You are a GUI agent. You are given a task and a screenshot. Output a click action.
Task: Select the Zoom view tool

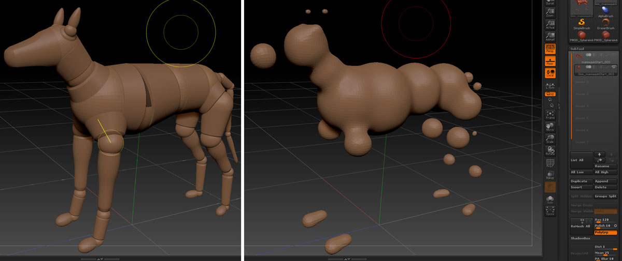pyautogui.click(x=550, y=12)
